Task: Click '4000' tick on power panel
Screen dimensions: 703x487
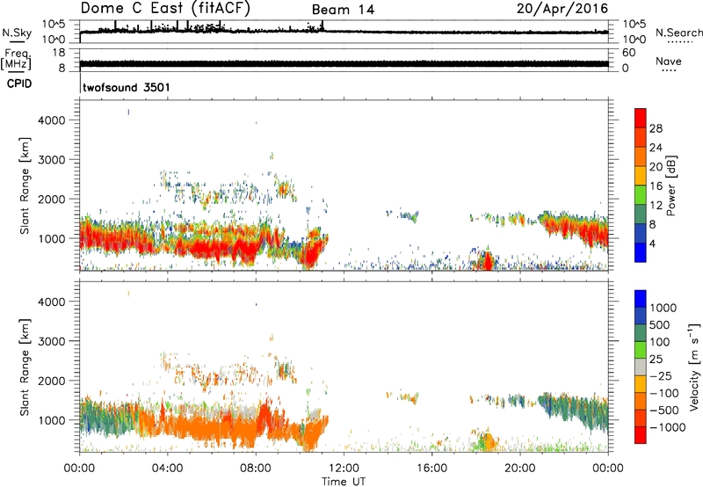Action: (52, 120)
